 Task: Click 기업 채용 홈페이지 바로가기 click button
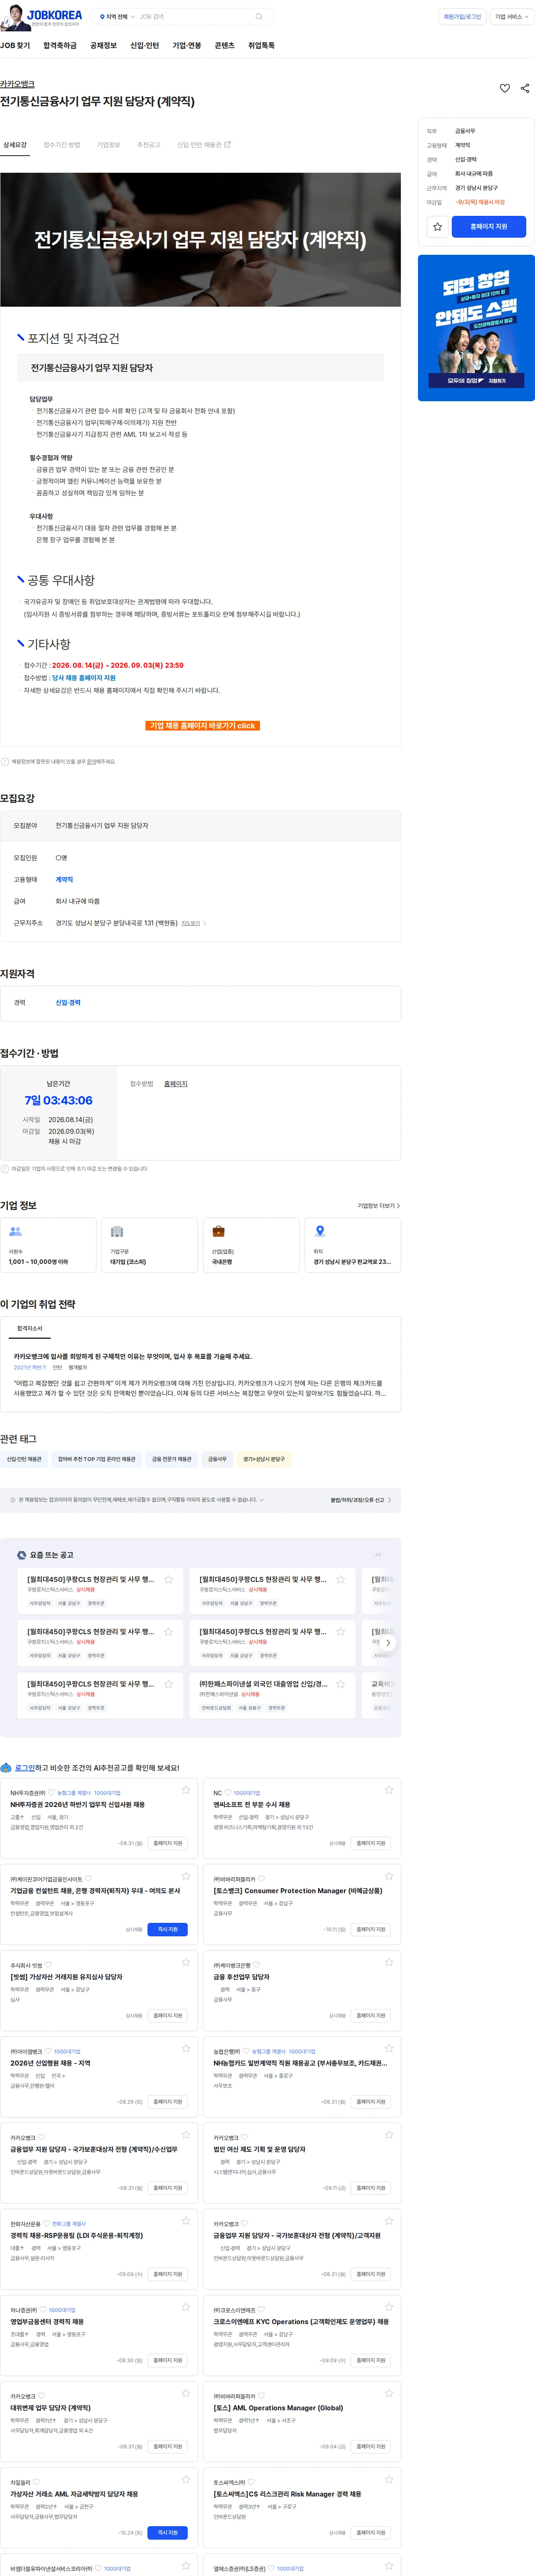pyautogui.click(x=203, y=726)
